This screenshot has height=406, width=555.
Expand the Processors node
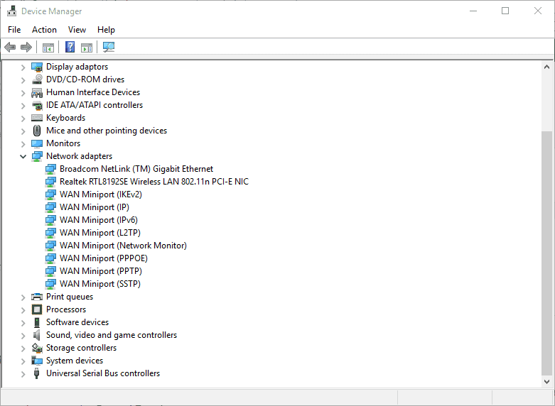tap(23, 309)
